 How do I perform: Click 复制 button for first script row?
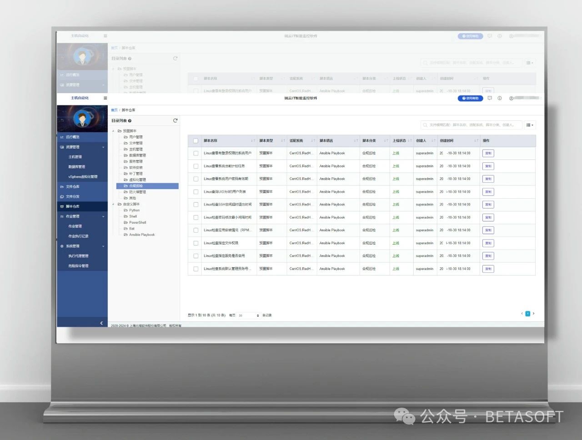(x=488, y=154)
